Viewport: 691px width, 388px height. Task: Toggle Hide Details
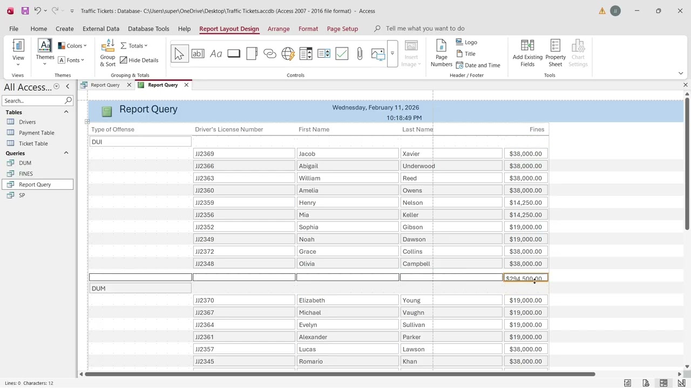click(x=139, y=60)
